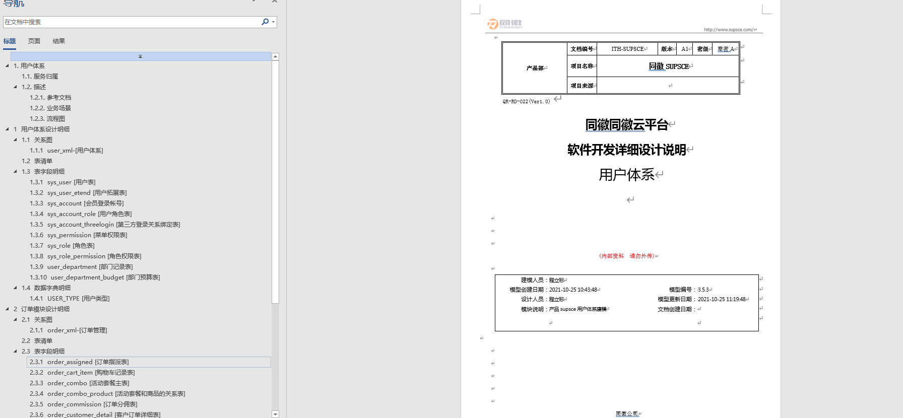Collapse the '1.1 关系图' heading
The image size is (903, 418).
coord(15,140)
